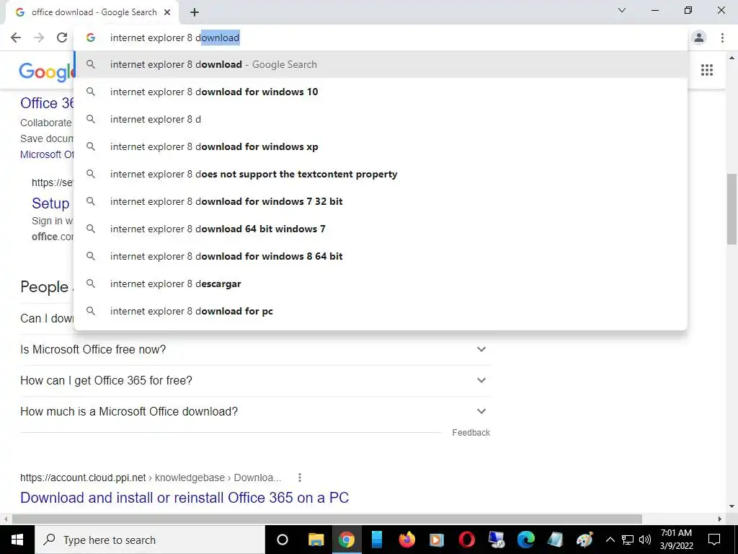The height and width of the screenshot is (554, 738).
Task: Open File Explorer from the taskbar
Action: pyautogui.click(x=316, y=540)
